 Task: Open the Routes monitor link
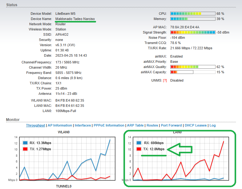[x=152, y=125]
